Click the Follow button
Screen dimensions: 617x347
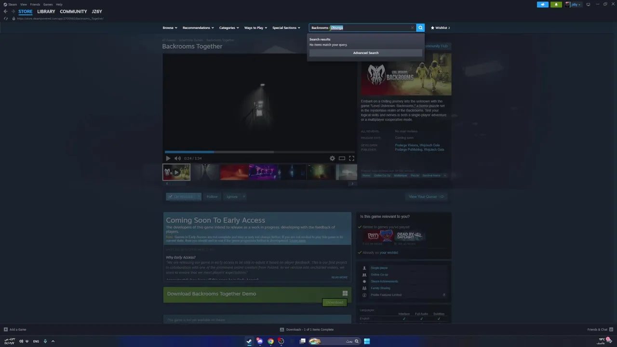212,197
